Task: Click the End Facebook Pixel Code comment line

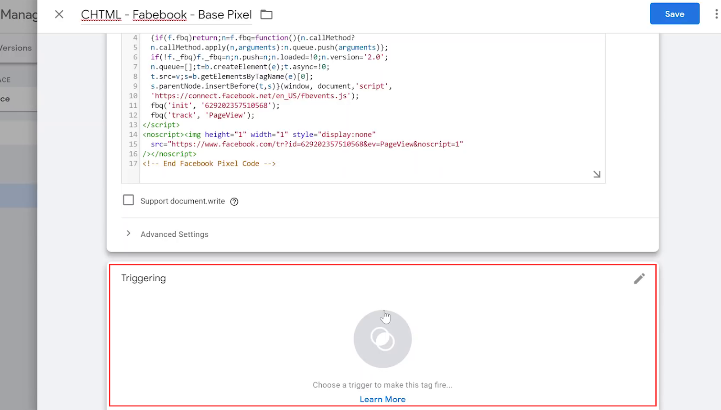Action: [x=209, y=164]
